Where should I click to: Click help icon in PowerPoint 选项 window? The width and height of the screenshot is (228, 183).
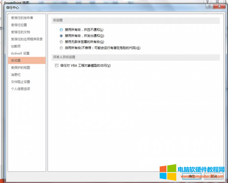[x=208, y=2]
